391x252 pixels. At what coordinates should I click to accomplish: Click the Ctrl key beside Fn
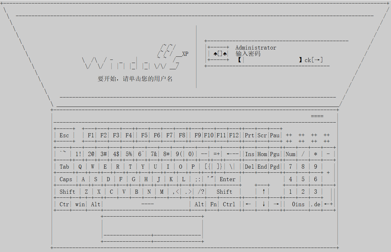pyautogui.click(x=229, y=204)
